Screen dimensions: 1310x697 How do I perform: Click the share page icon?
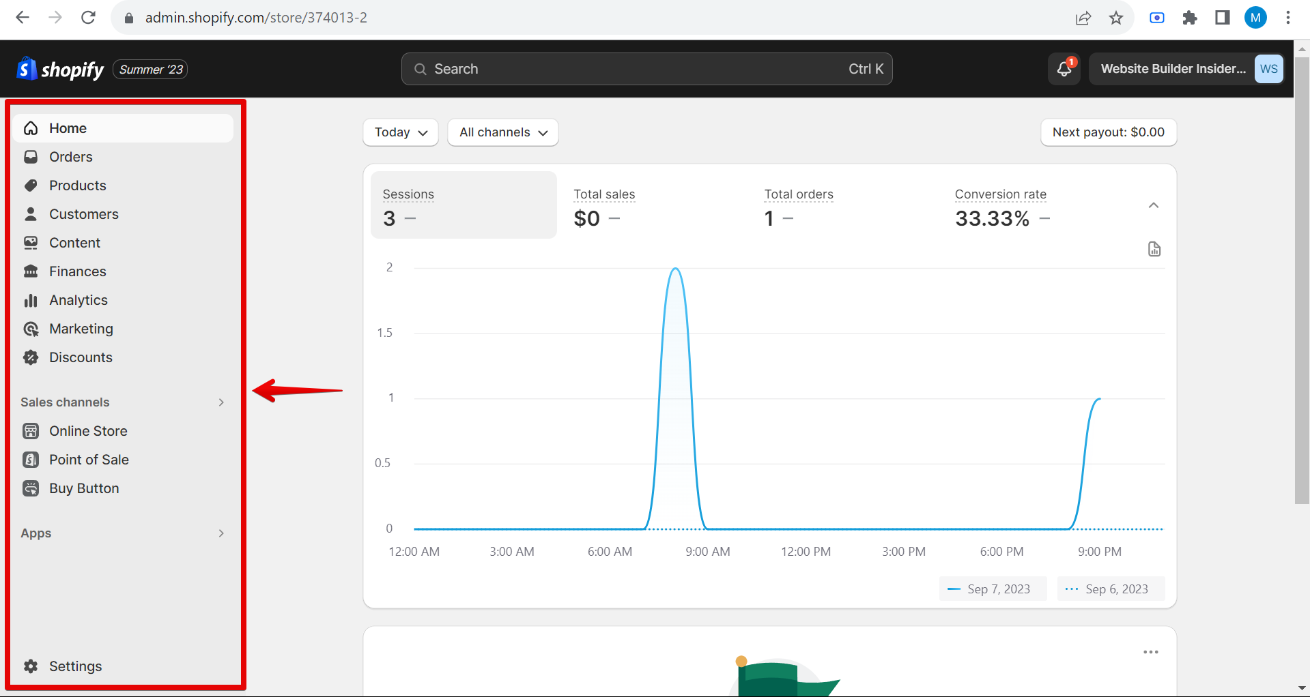tap(1083, 18)
